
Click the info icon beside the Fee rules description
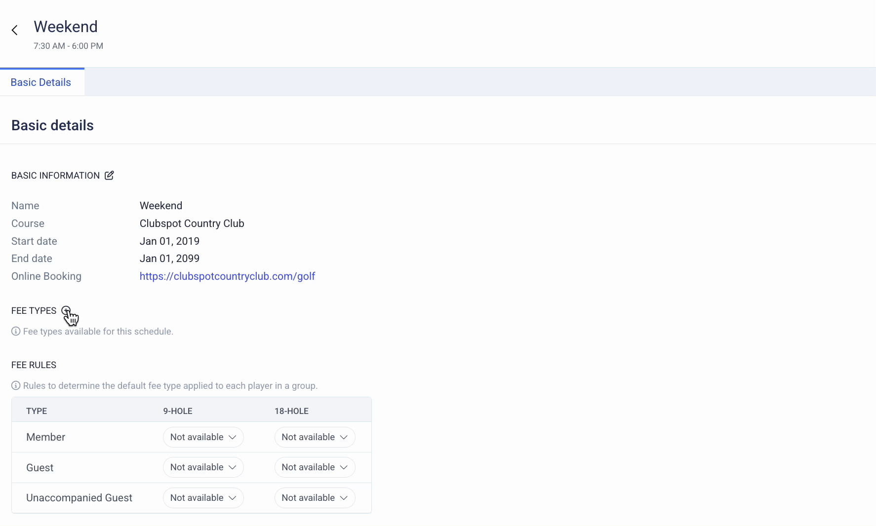tap(16, 385)
